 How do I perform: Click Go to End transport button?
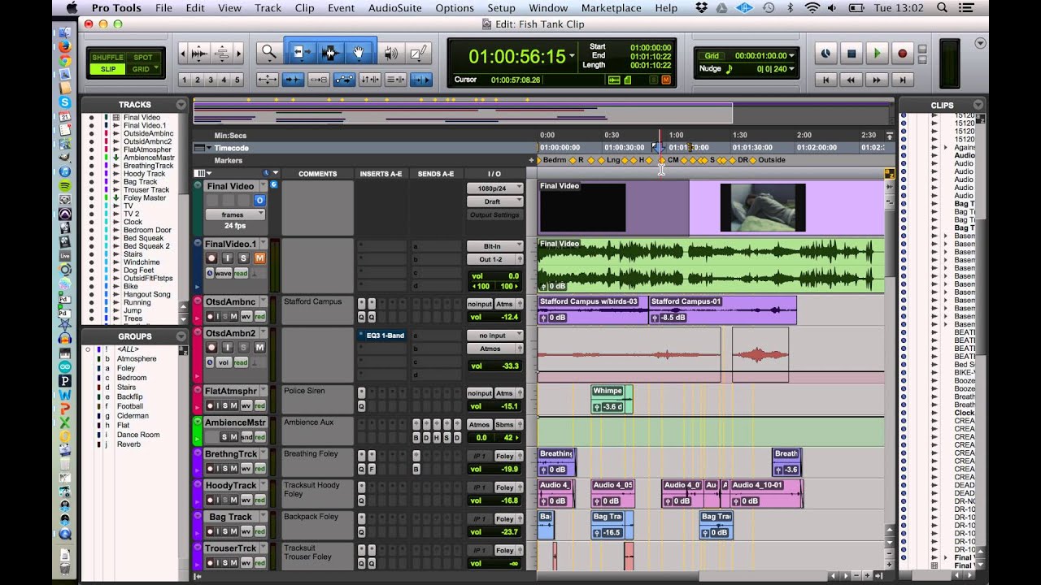(x=902, y=80)
